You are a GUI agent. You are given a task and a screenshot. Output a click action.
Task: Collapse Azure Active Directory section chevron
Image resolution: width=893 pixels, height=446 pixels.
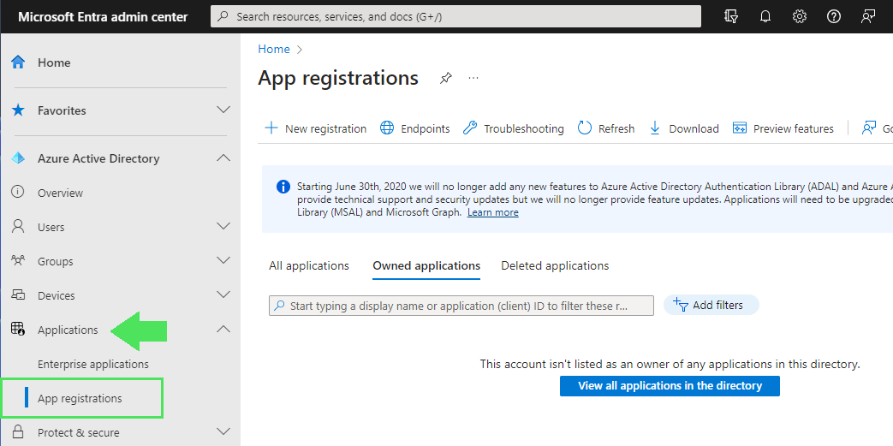pyautogui.click(x=223, y=158)
